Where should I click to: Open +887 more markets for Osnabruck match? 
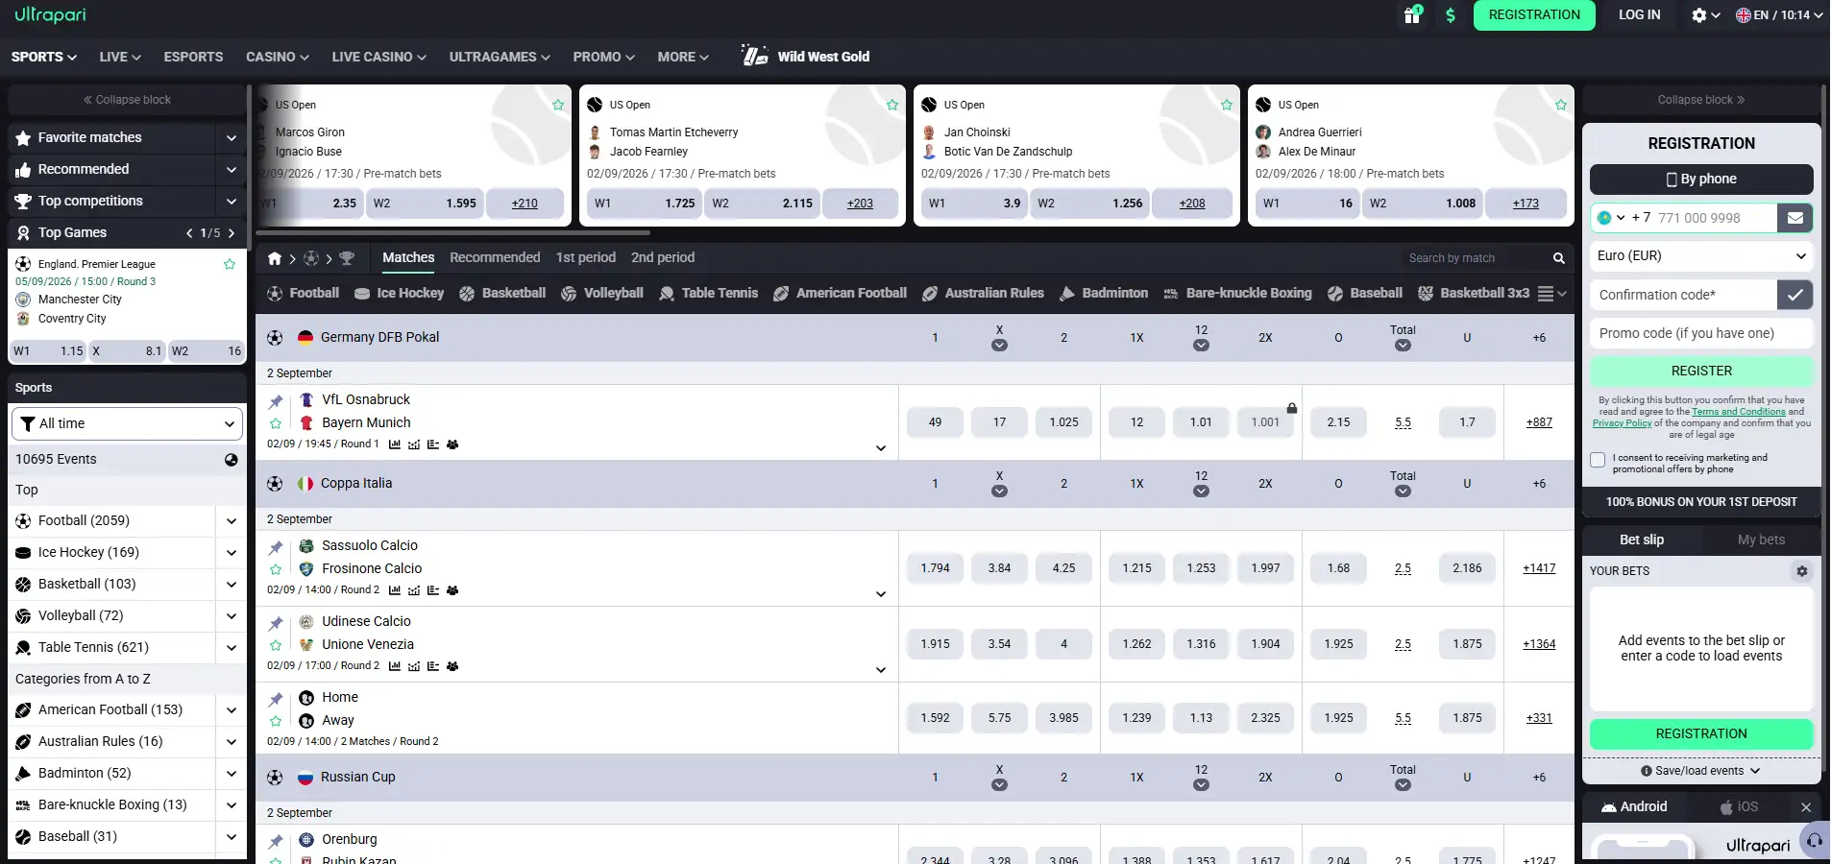tap(1539, 422)
